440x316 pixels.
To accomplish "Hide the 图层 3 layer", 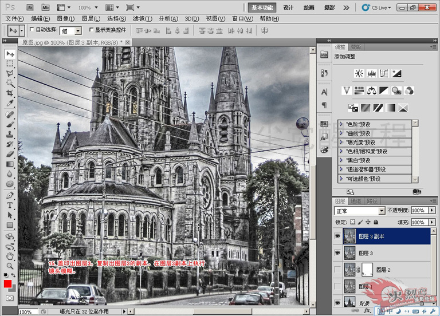I will [x=337, y=253].
